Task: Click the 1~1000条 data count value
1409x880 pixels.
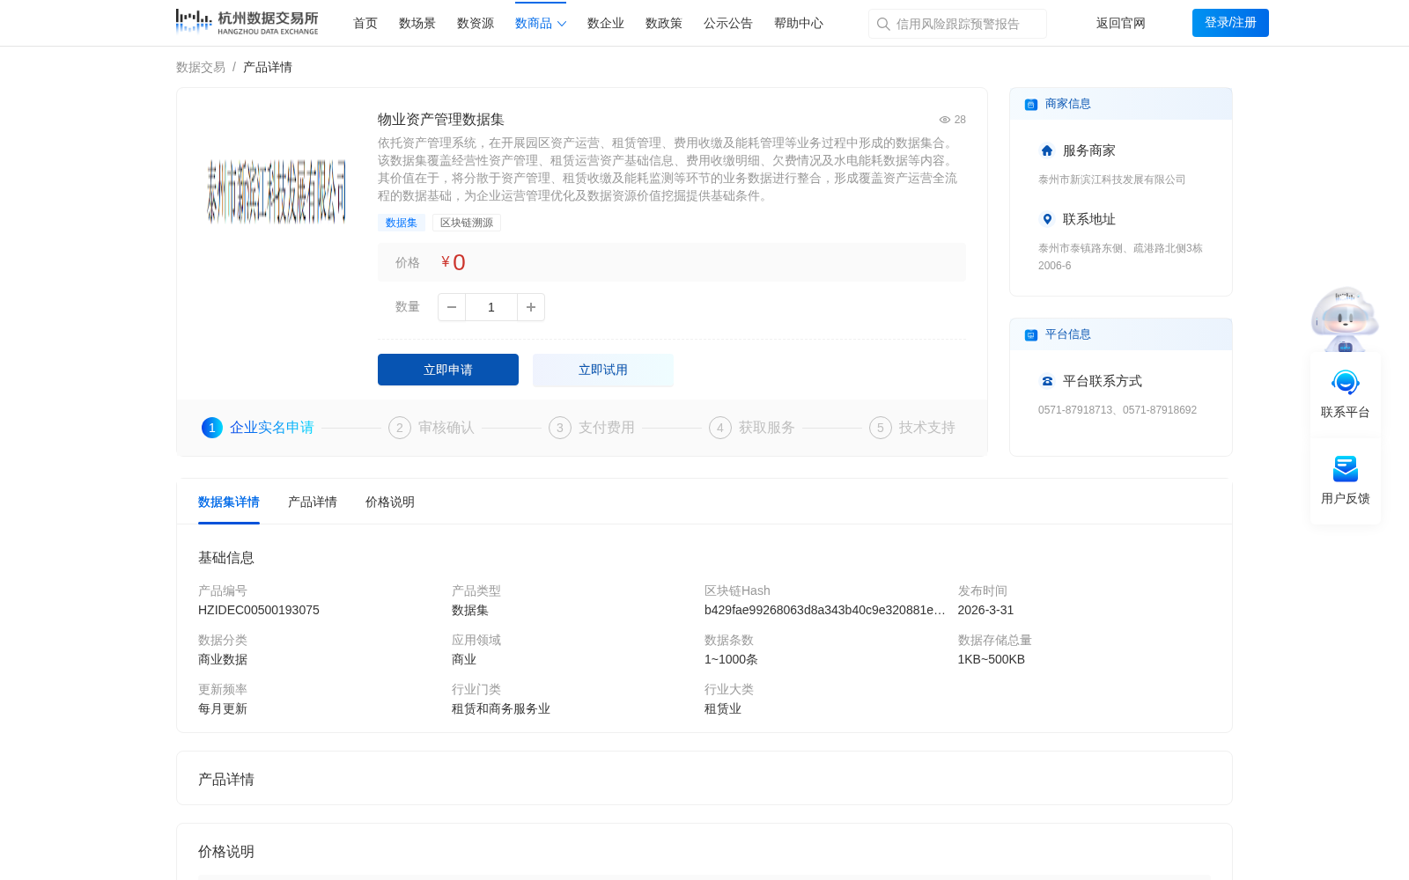Action: (x=731, y=659)
